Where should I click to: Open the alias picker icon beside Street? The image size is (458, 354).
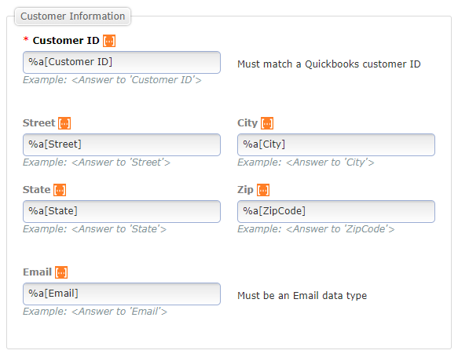64,123
